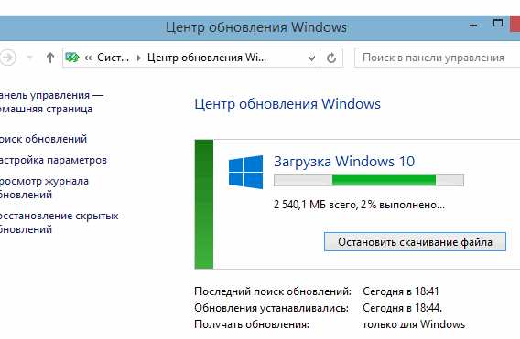The width and height of the screenshot is (520, 339).
Task: Go up one level with Up arrow
Action: 50,58
